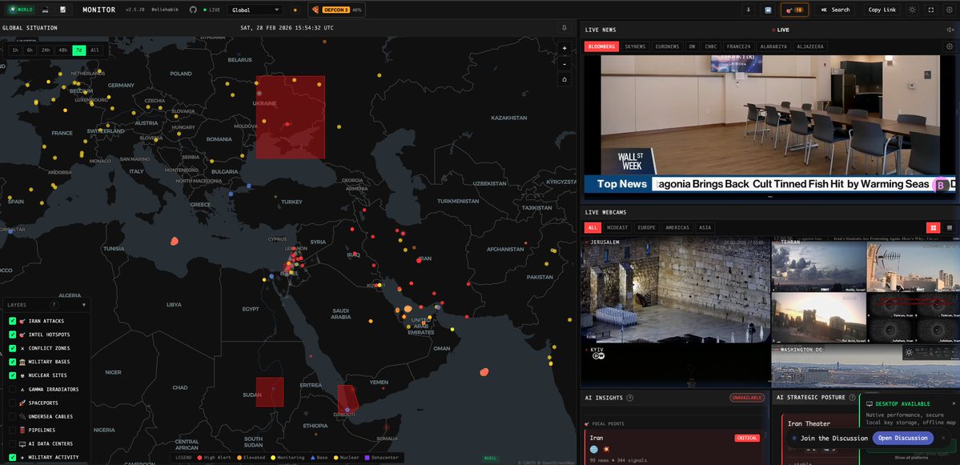The image size is (960, 465).
Task: Uncheck the Military Activity layer
Action: [x=12, y=457]
